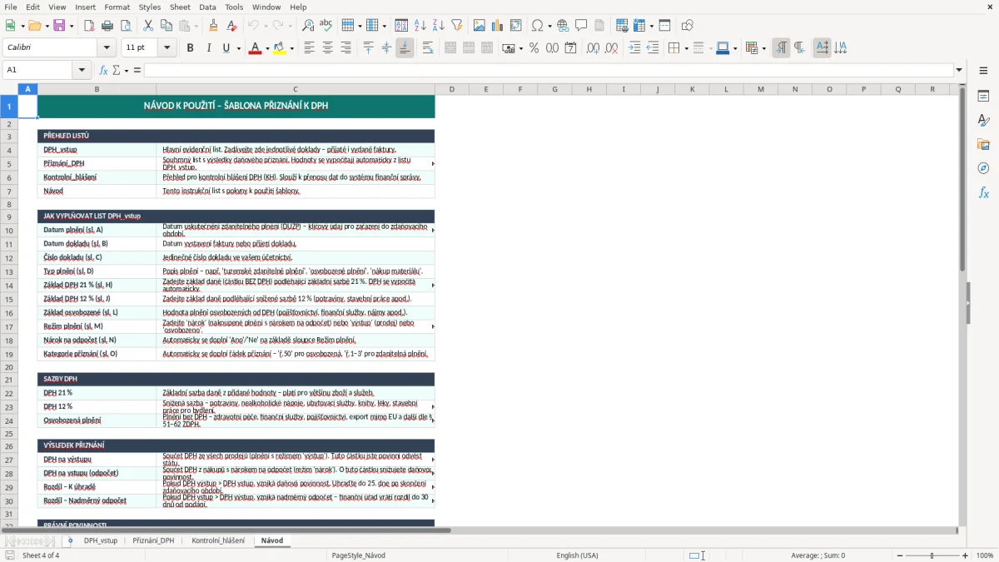This screenshot has height=562, width=999.
Task: Open the Font Name dropdown
Action: coord(107,47)
